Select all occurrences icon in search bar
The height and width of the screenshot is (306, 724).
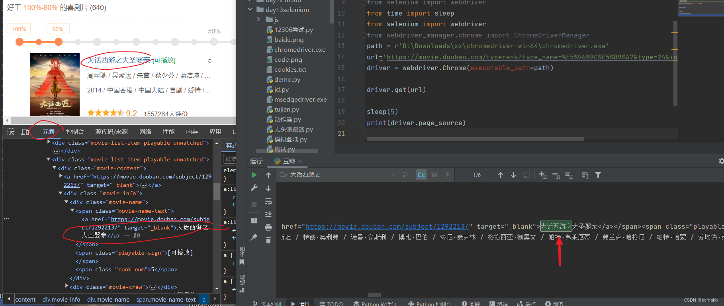point(569,175)
